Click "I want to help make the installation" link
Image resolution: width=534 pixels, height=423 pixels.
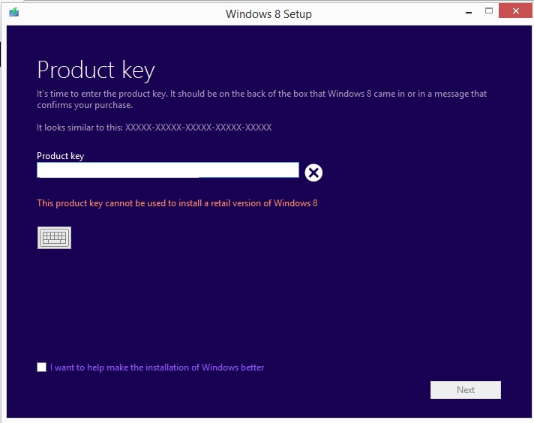[157, 367]
